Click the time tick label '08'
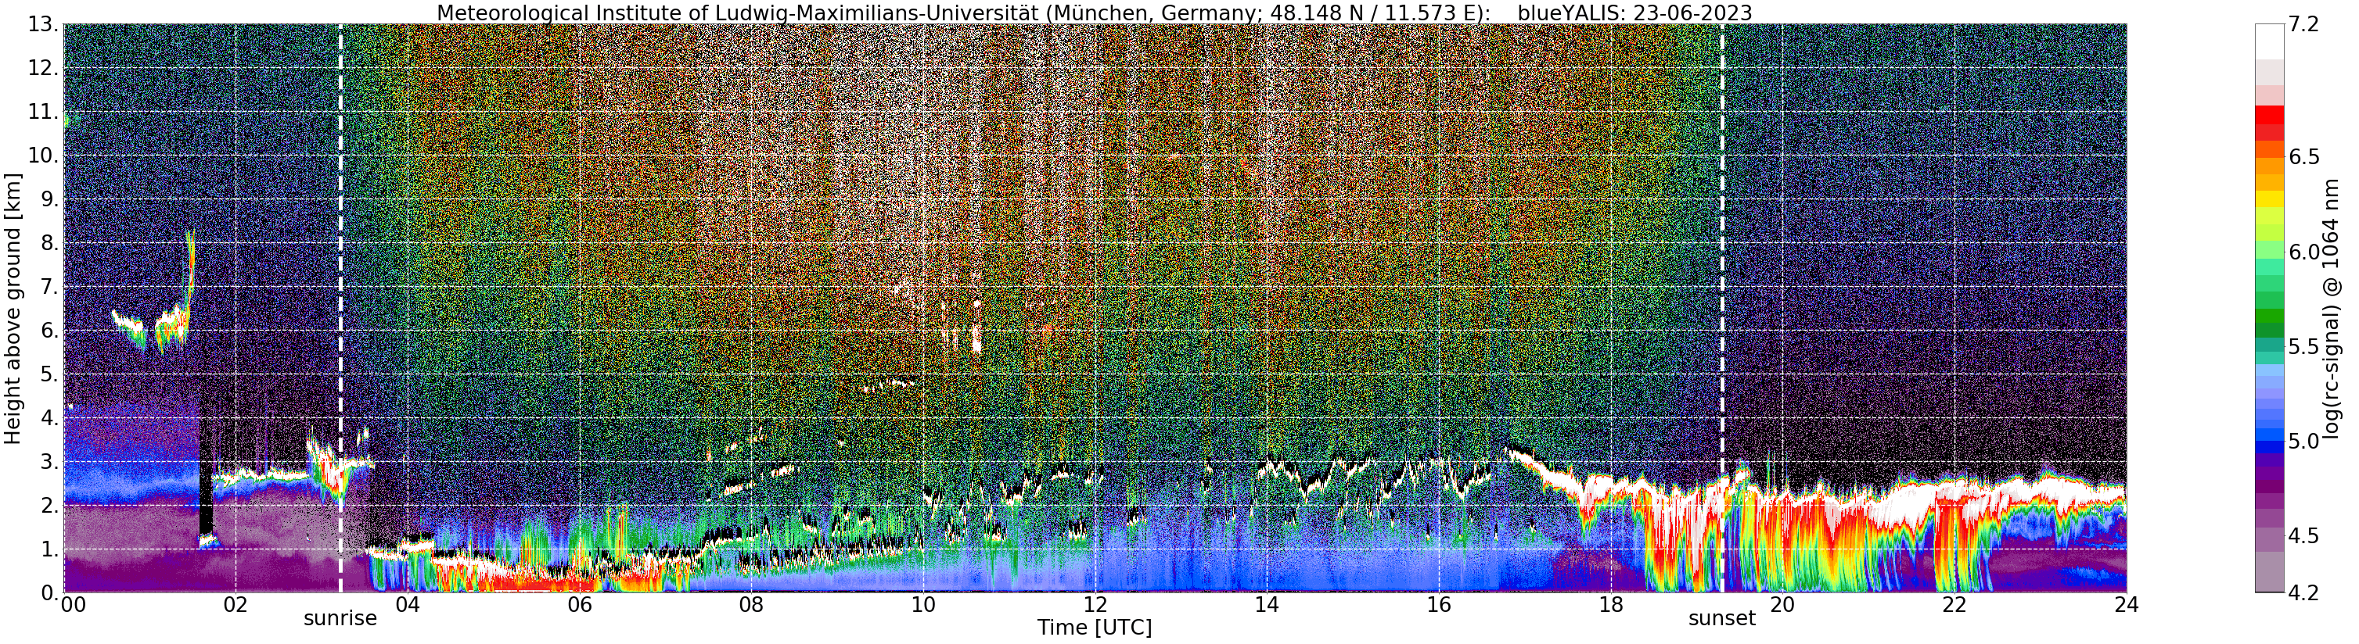This screenshot has height=644, width=2359. click(751, 605)
